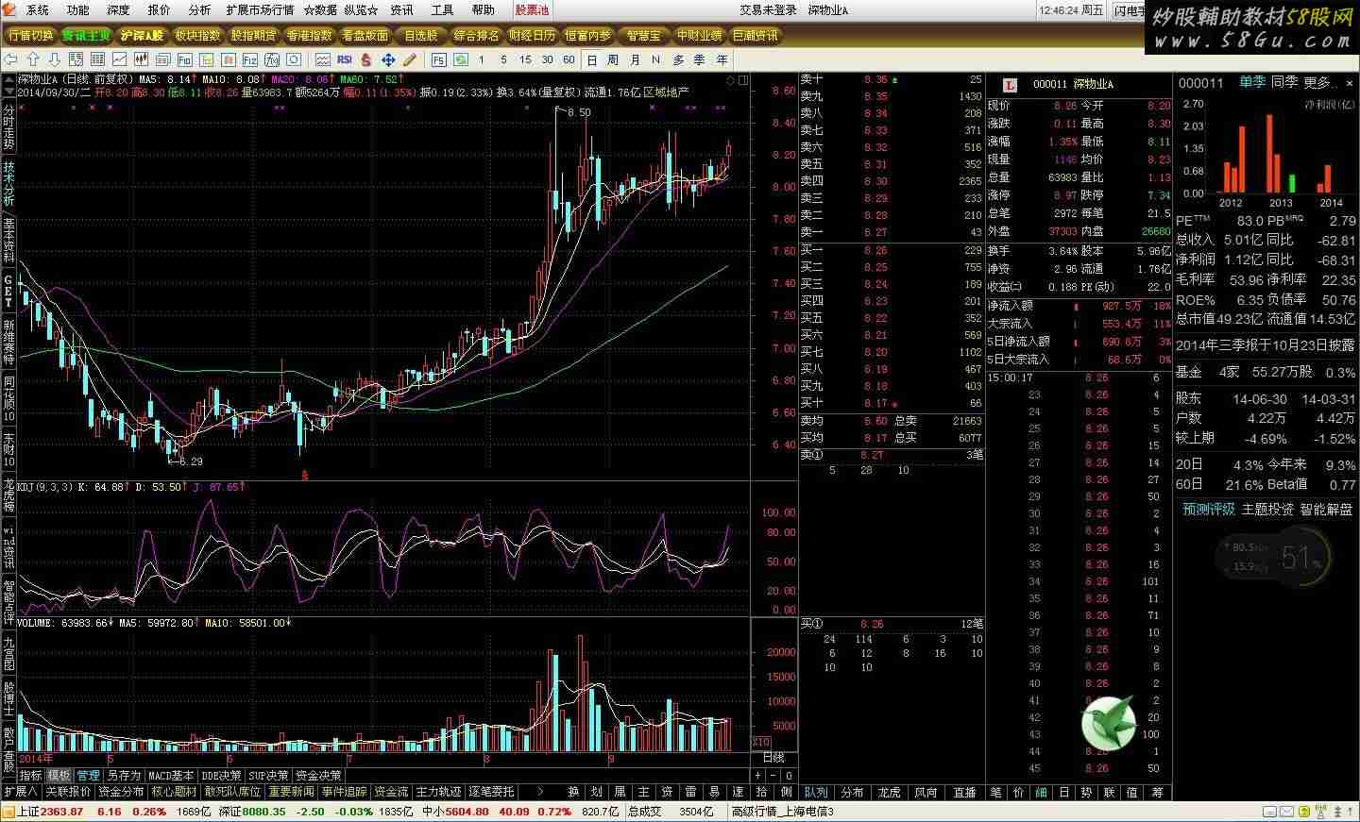Click the 行情切换 button
The image size is (1360, 822).
point(30,35)
